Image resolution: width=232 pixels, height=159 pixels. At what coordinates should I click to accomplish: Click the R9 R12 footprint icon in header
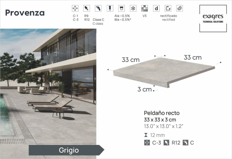pos(87,8)
